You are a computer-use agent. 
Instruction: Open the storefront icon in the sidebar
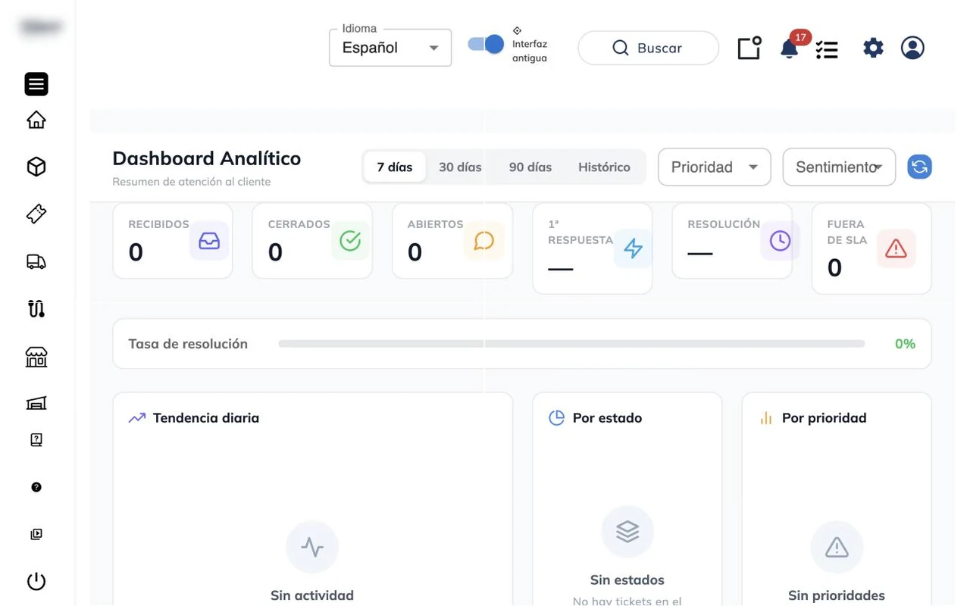(x=36, y=356)
